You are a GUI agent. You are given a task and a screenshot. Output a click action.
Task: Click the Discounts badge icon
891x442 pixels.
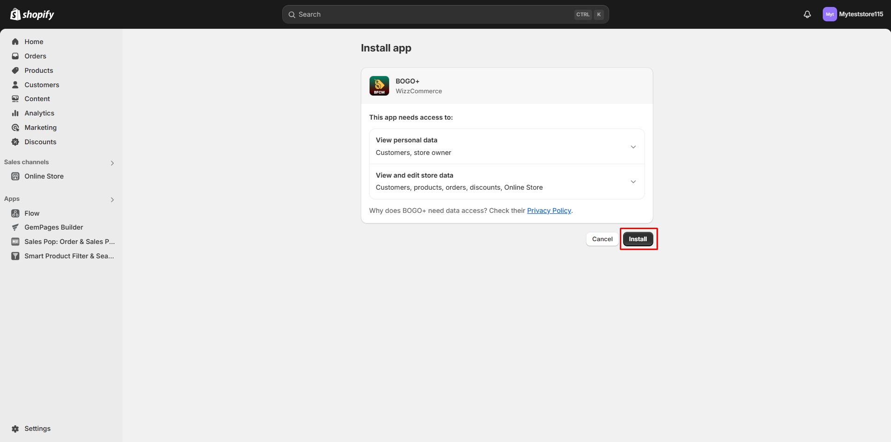pos(15,142)
